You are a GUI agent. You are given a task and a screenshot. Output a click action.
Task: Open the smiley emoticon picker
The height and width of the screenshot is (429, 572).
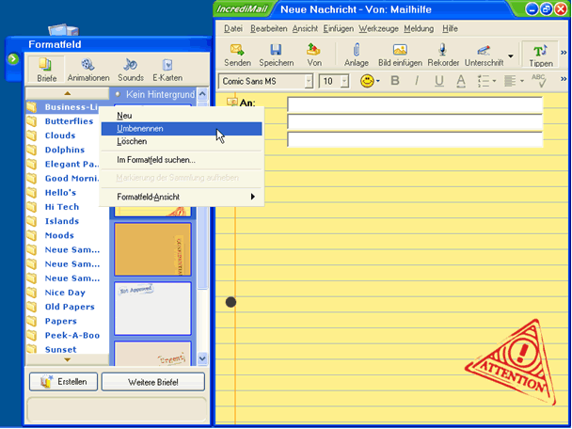367,81
